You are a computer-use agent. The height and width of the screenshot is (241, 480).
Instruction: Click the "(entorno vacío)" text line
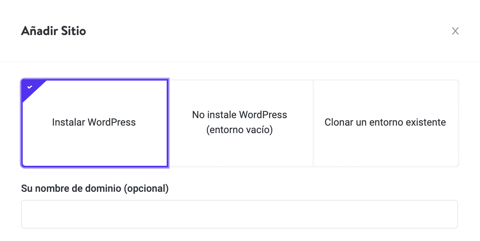point(240,130)
